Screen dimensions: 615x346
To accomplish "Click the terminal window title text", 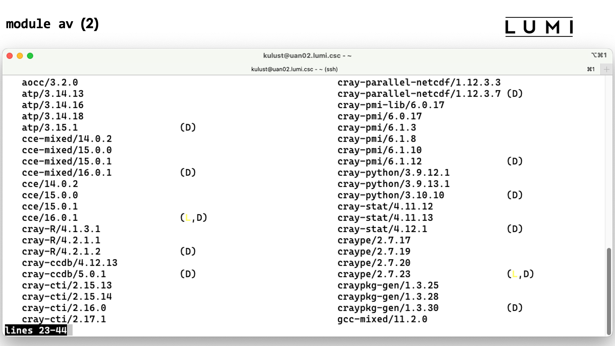I will click(307, 55).
